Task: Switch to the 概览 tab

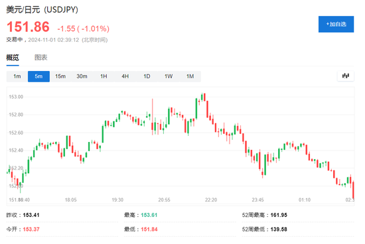Action: 13,58
